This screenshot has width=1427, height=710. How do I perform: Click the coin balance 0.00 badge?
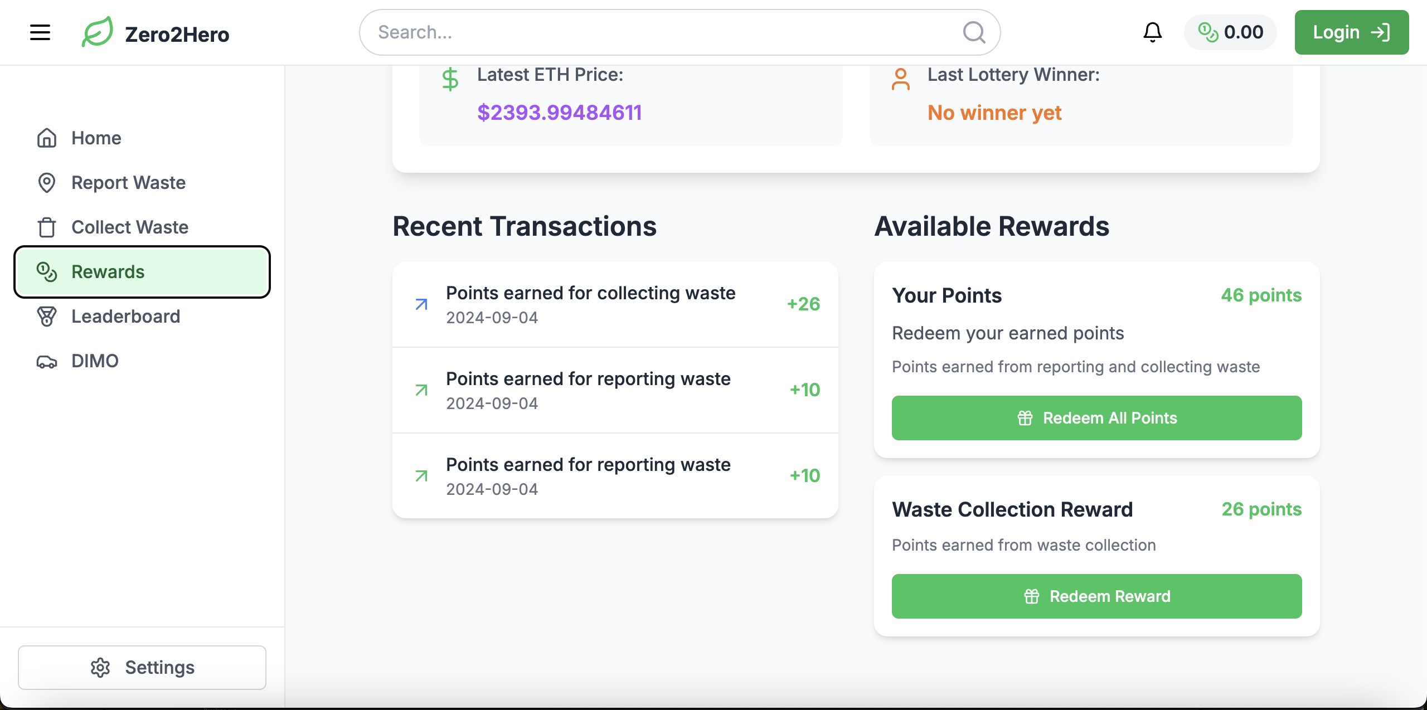coord(1230,32)
